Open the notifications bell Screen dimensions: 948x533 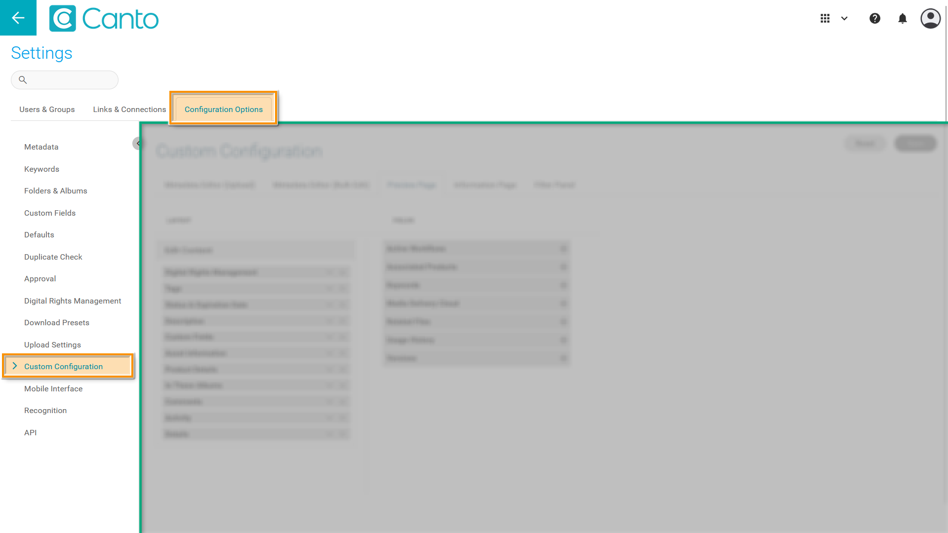coord(902,19)
